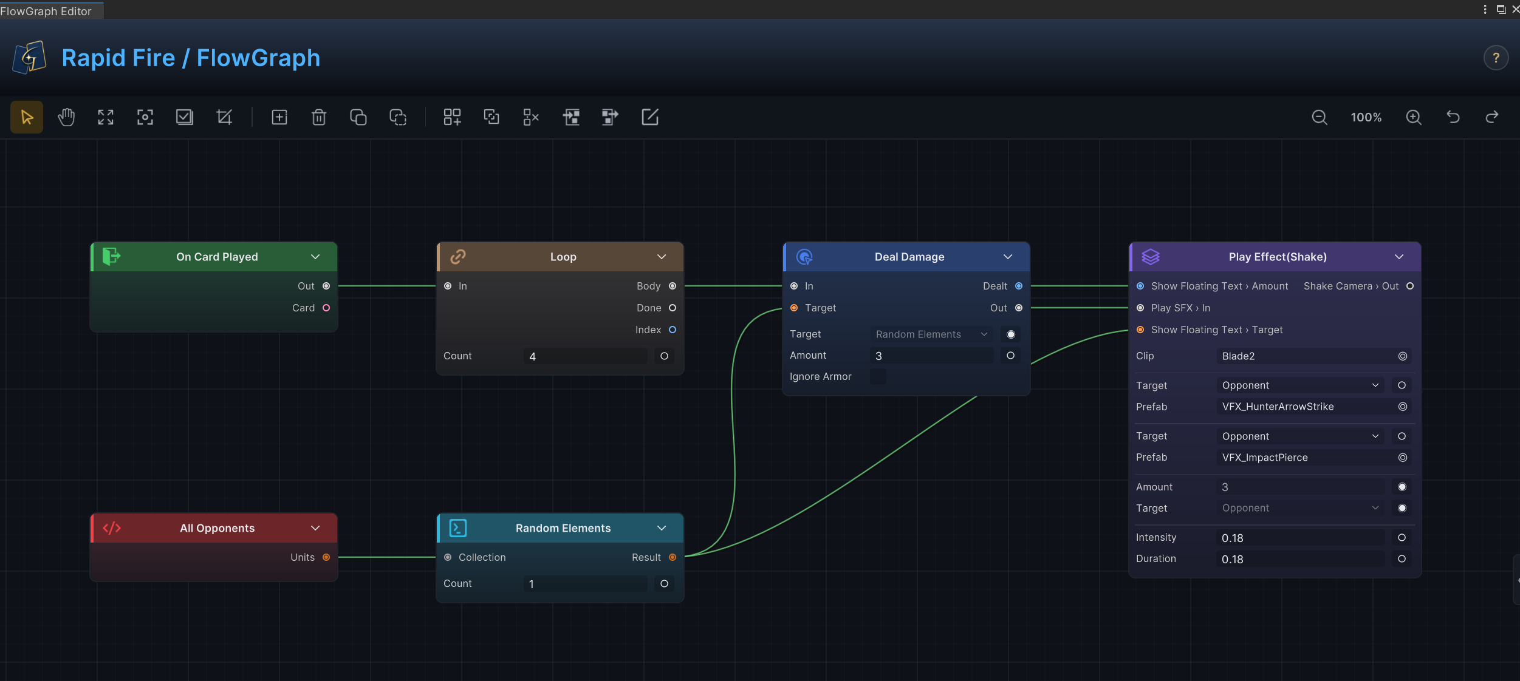This screenshot has width=1520, height=681.
Task: Toggle the Intensity port circle
Action: [1402, 538]
